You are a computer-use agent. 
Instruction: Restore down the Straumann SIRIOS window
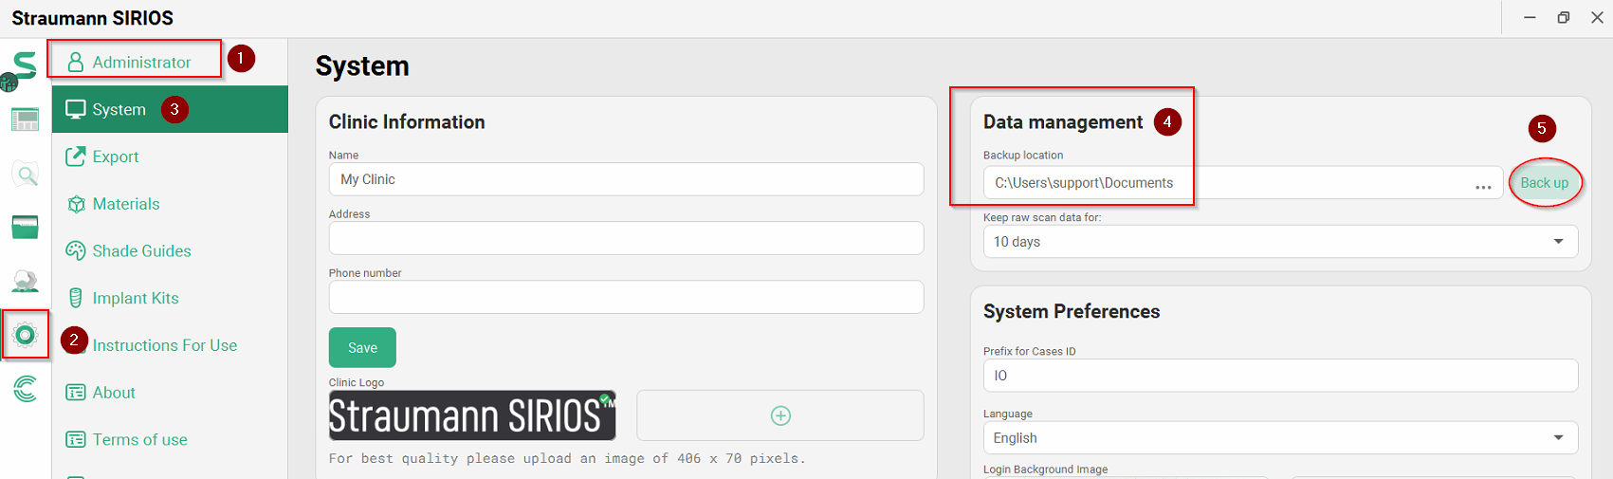pyautogui.click(x=1564, y=18)
